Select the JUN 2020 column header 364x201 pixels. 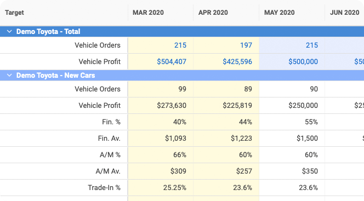pos(344,13)
